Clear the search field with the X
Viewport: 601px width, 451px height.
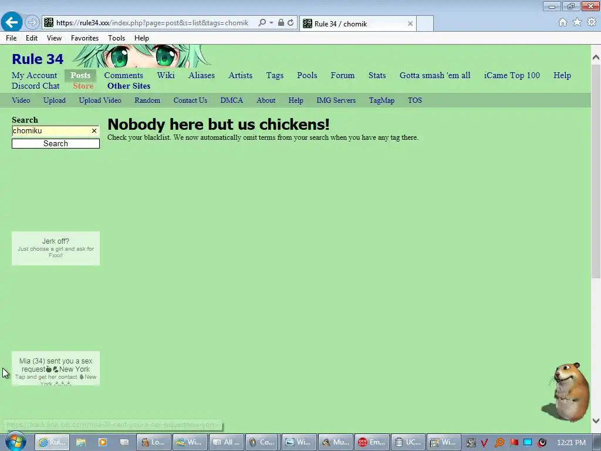click(94, 131)
